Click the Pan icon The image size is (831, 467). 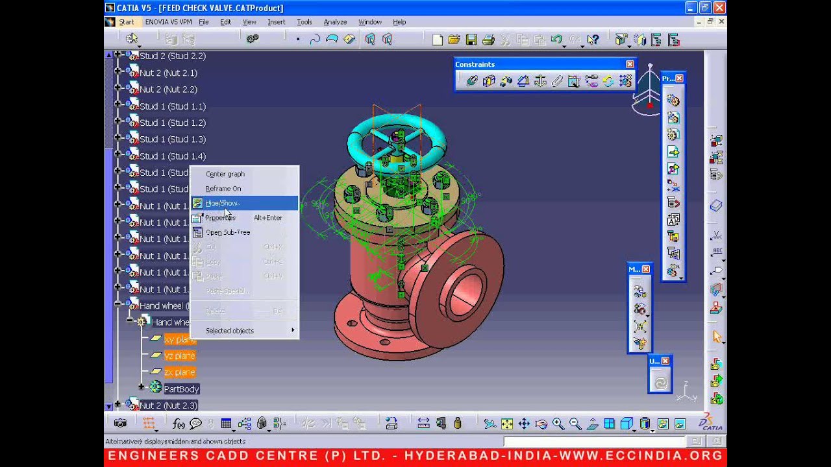point(524,424)
